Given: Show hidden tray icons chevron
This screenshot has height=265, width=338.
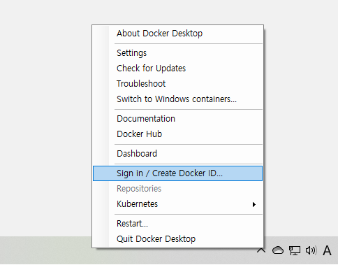Looking at the screenshot, I should [261, 250].
